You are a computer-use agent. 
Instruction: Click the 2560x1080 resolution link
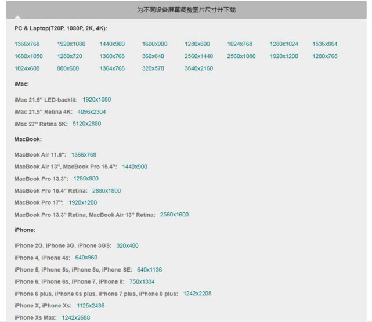pyautogui.click(x=241, y=56)
